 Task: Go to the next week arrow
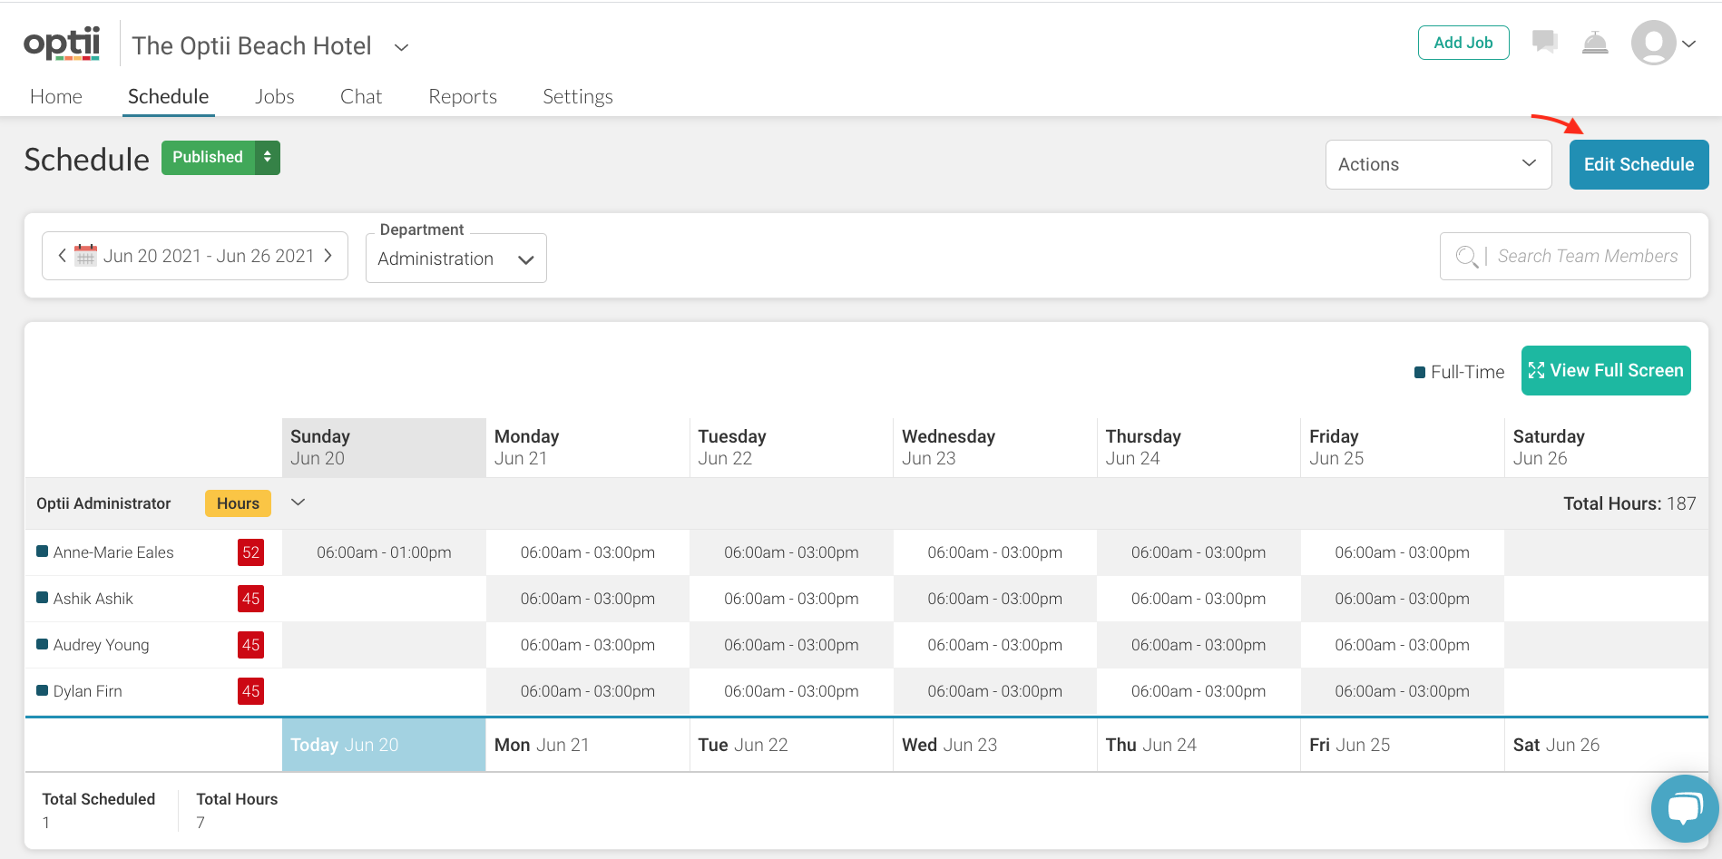(x=328, y=256)
